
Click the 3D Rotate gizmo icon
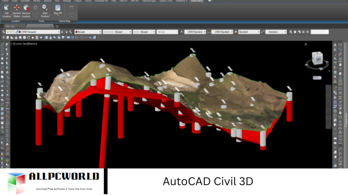86,38
